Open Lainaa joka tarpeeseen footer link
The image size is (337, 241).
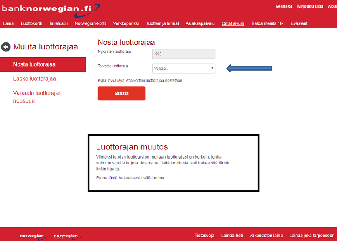point(312,236)
